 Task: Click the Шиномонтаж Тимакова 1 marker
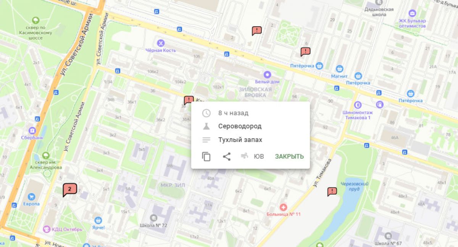(358, 105)
